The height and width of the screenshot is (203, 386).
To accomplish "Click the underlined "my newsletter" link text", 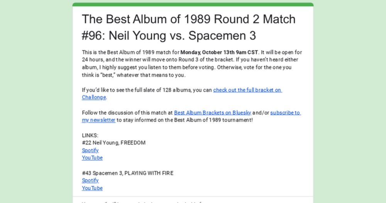I will 98,120.
